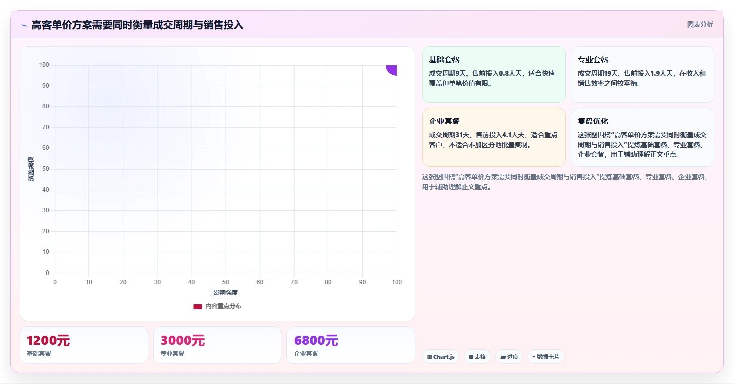Select the 企业套餐 orange info card title

click(x=444, y=121)
